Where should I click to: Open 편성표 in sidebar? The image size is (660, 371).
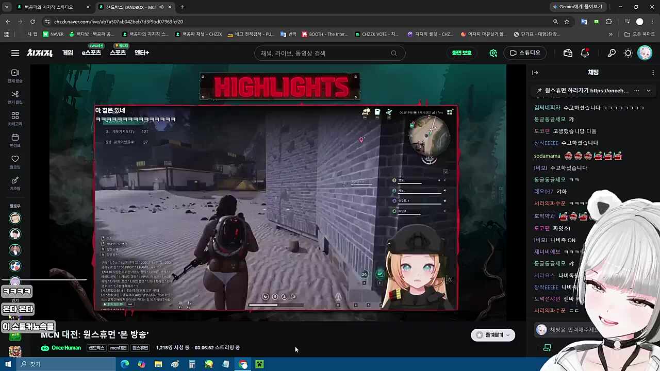click(15, 141)
